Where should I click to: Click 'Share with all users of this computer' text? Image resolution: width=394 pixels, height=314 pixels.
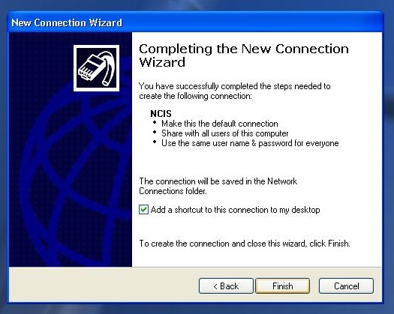click(x=225, y=133)
